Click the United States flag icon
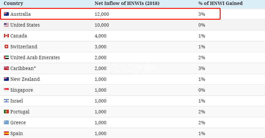This screenshot has width=265, height=138. coord(6,25)
